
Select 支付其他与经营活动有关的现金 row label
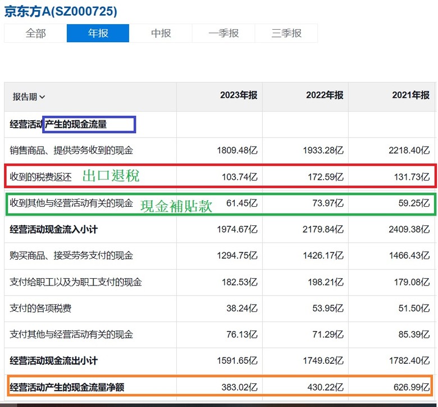pos(71,334)
